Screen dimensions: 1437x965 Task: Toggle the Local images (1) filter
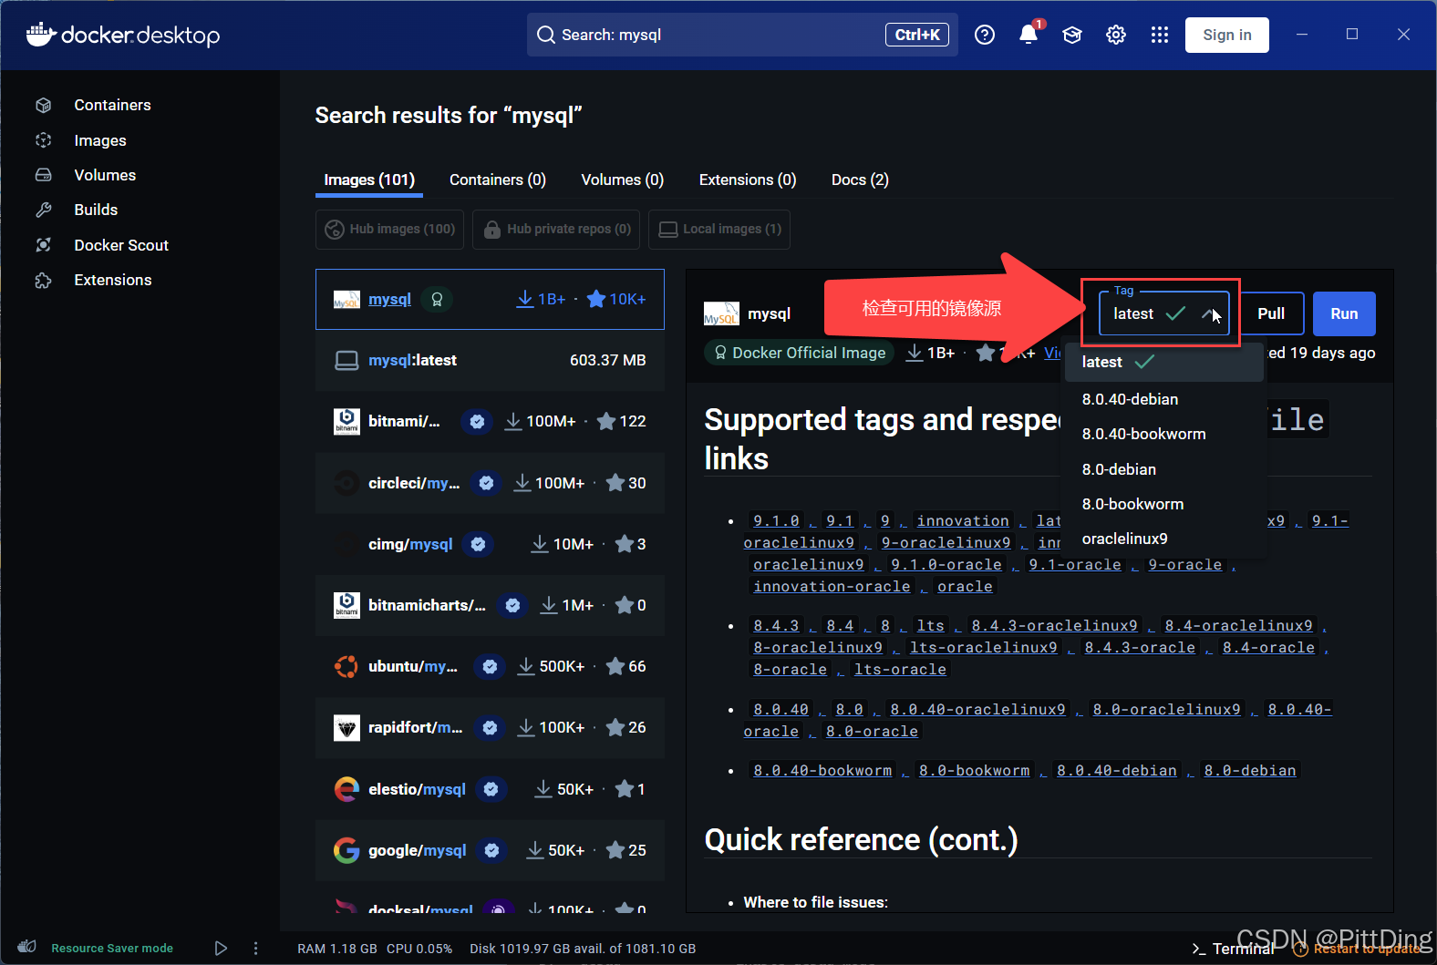coord(718,229)
